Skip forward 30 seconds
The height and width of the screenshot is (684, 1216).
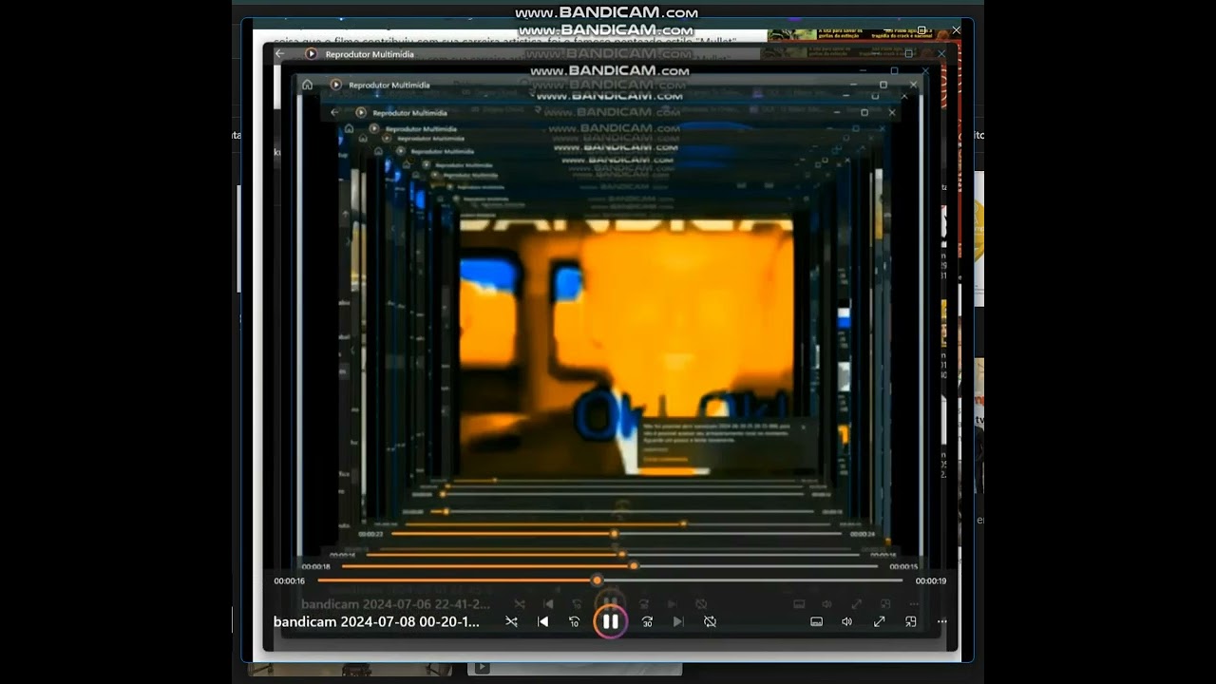[x=647, y=621]
